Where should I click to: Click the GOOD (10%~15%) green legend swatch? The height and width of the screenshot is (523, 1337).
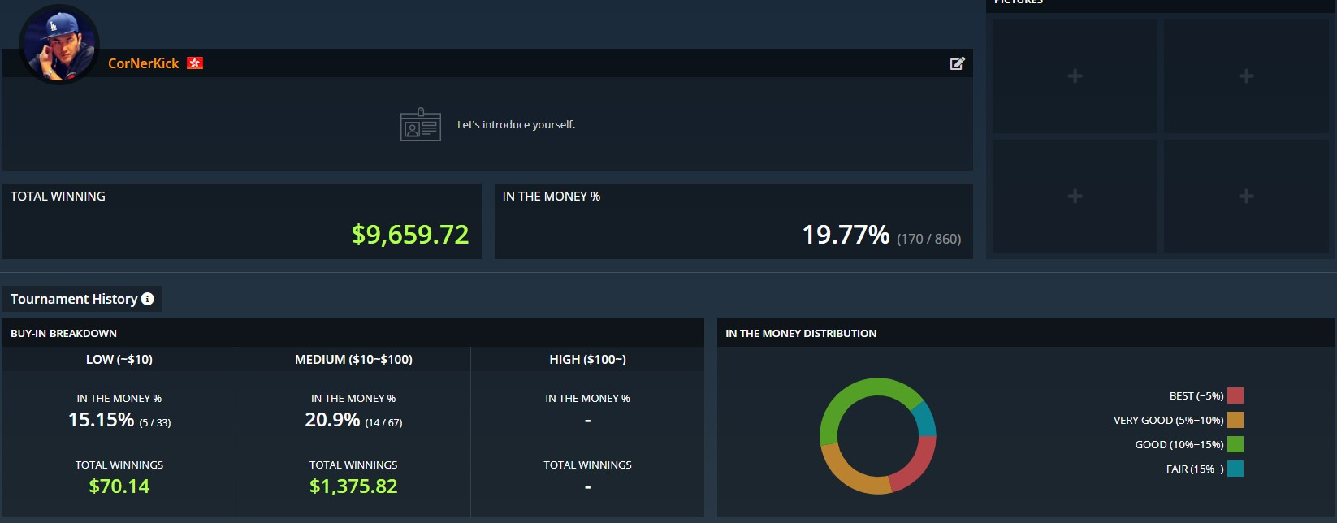click(1235, 444)
